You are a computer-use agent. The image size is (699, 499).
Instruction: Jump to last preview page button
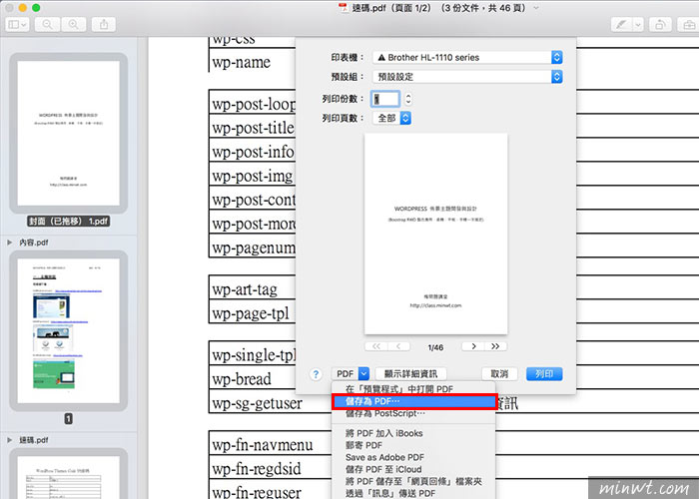pyautogui.click(x=495, y=346)
